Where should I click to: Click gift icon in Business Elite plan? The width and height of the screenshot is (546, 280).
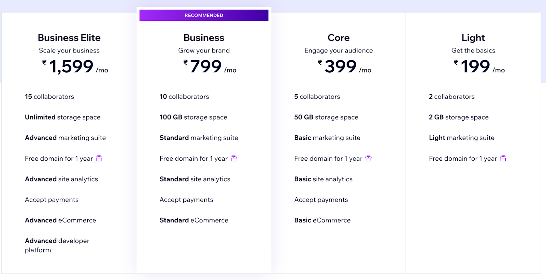(x=99, y=158)
